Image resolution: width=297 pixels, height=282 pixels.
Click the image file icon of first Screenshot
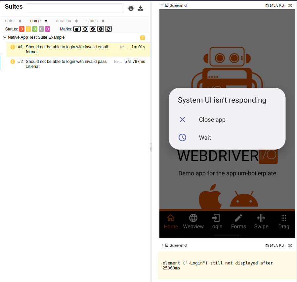pos(167,6)
